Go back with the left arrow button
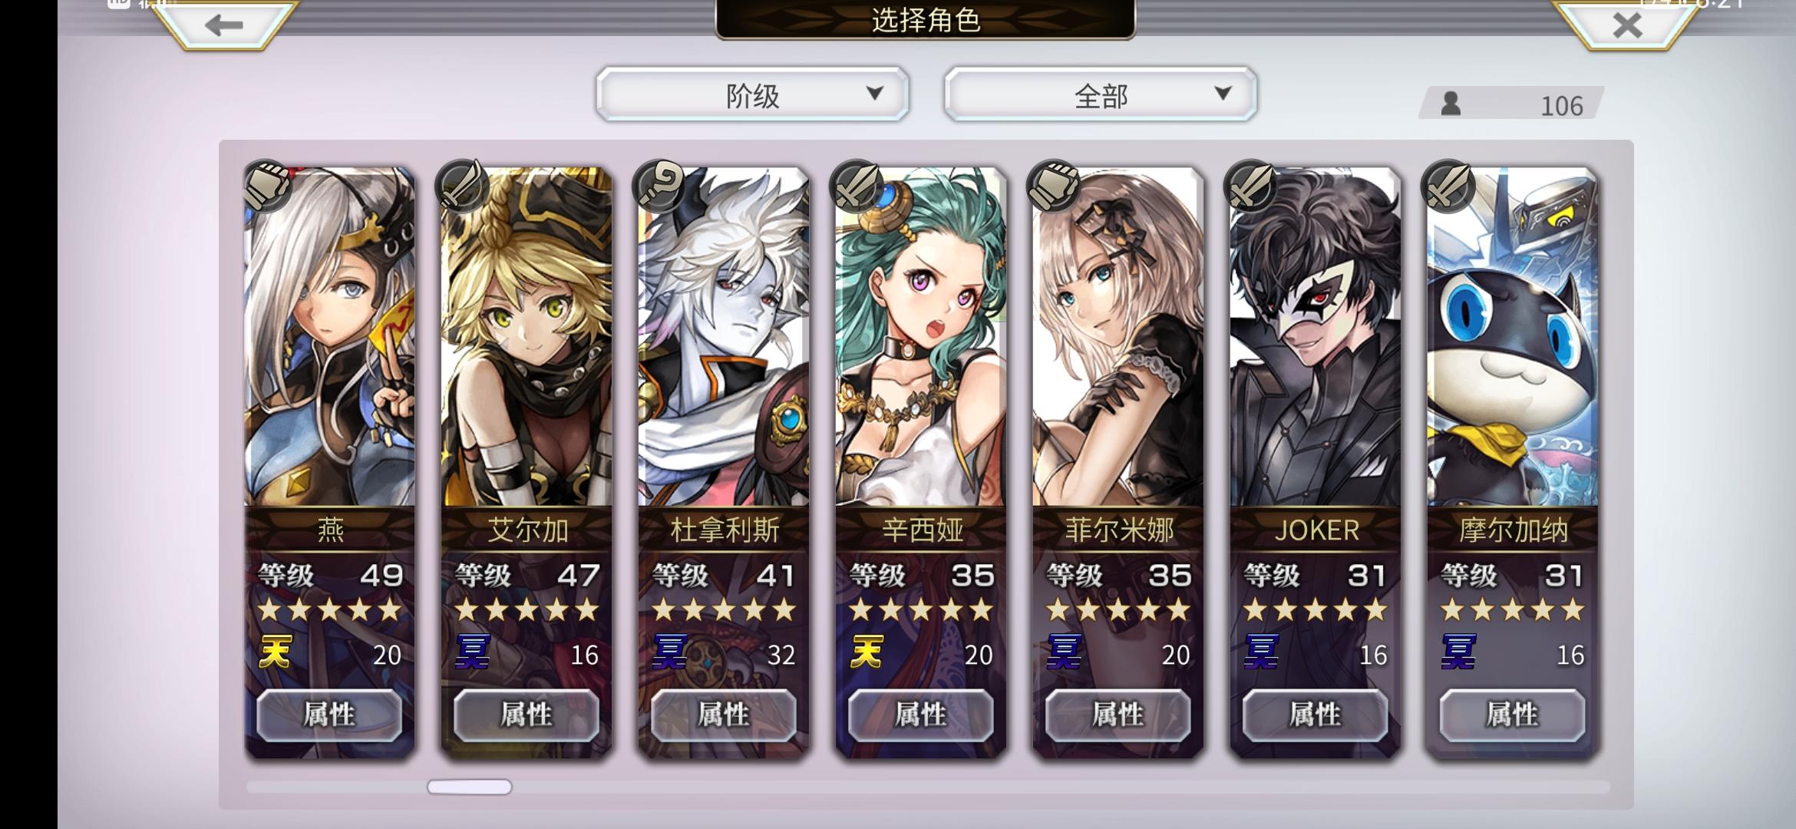This screenshot has width=1796, height=829. [224, 25]
